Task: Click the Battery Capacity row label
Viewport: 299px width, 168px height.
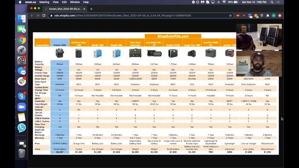Action: pos(39,63)
